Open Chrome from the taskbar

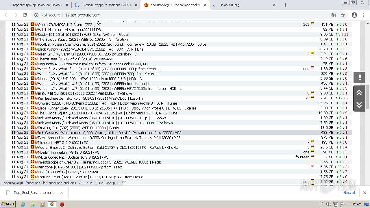(x=52, y=204)
